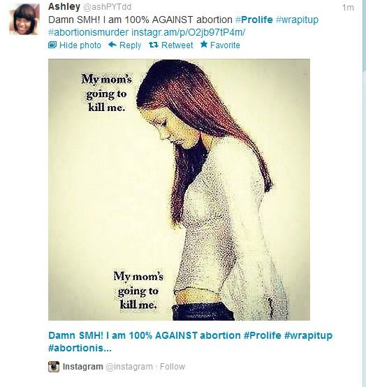Click the Instagram camera logo icon
Viewport: 366px width, 387px height.
(54, 367)
